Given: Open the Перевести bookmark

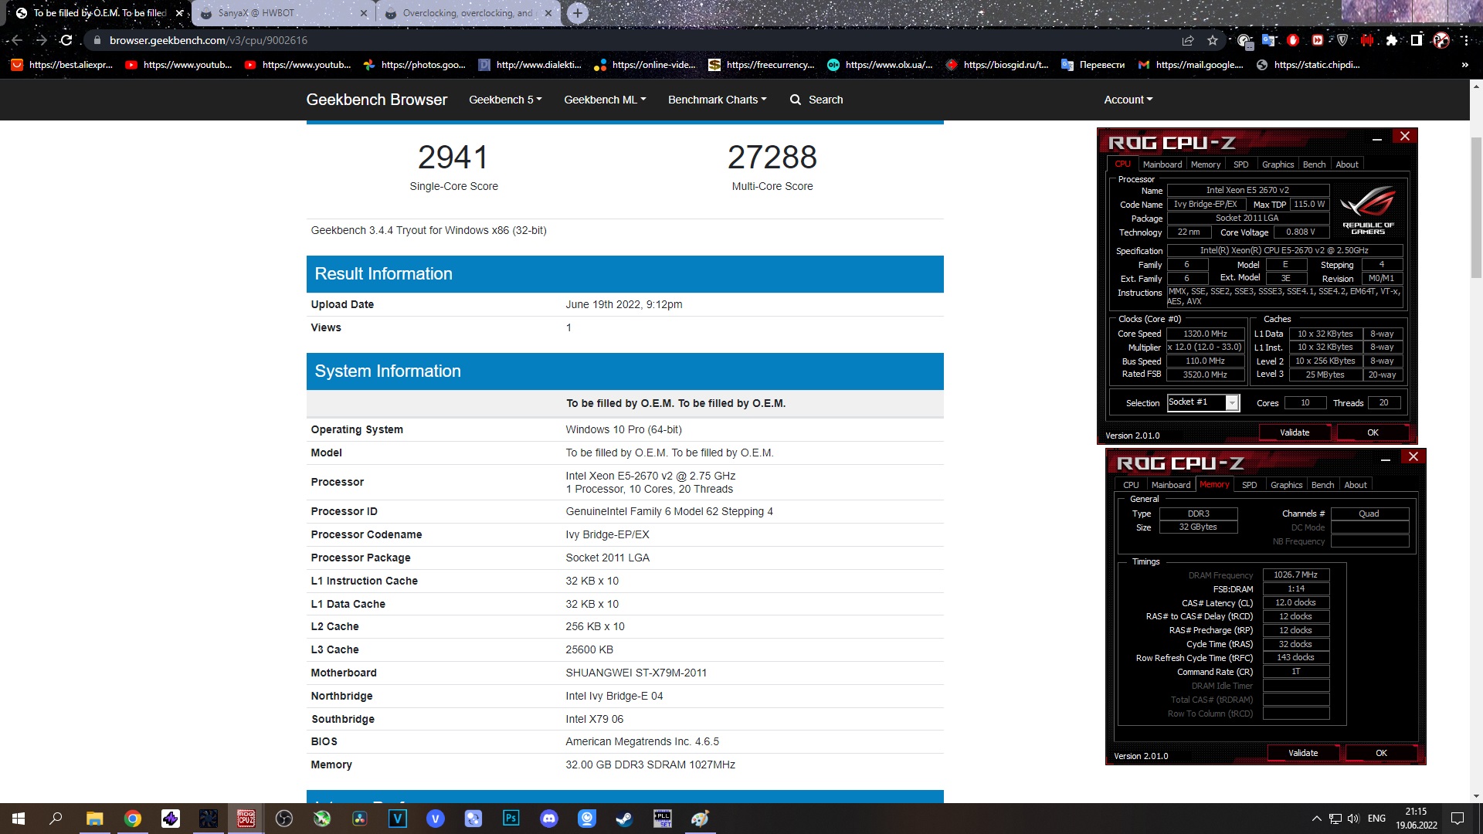Looking at the screenshot, I should pyautogui.click(x=1093, y=65).
